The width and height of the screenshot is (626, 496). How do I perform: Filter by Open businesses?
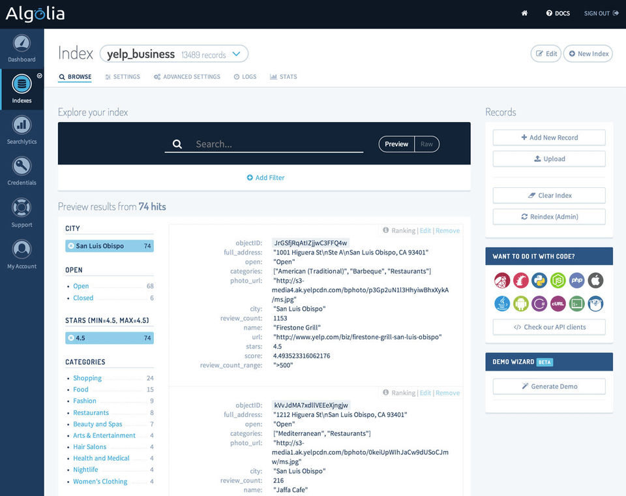click(x=81, y=286)
